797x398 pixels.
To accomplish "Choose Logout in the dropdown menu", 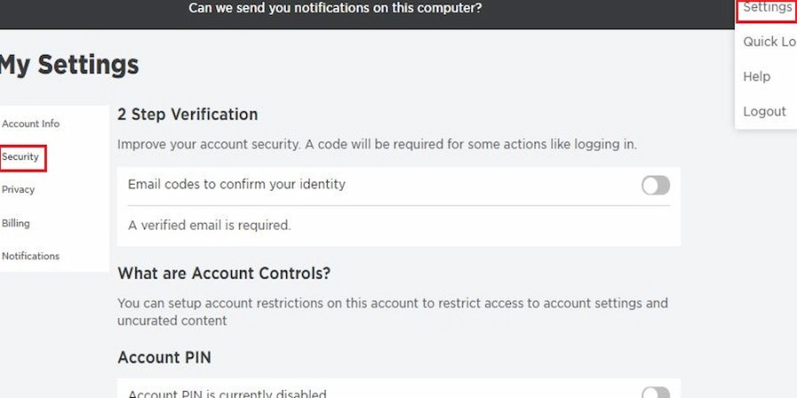I will pyautogui.click(x=764, y=111).
